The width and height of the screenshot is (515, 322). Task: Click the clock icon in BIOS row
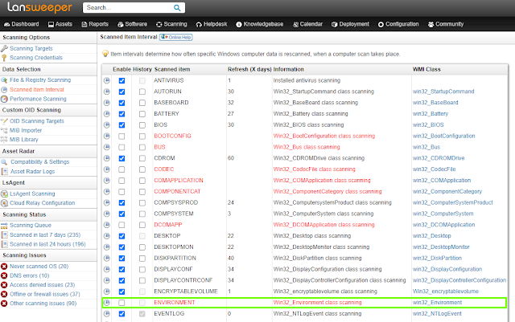click(x=107, y=125)
